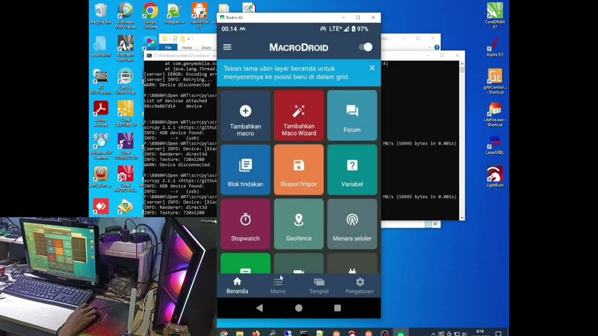This screenshot has width=598, height=336.
Task: Show hidden system tray icons
Action: click(x=433, y=334)
